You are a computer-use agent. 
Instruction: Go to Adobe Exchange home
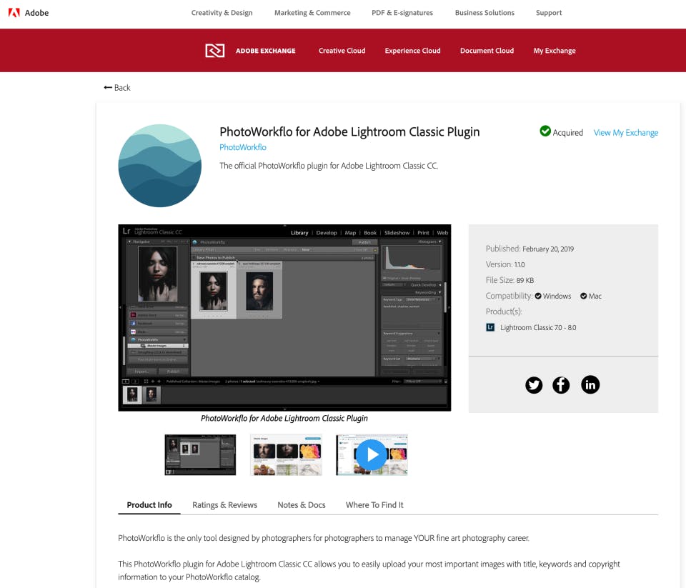266,51
